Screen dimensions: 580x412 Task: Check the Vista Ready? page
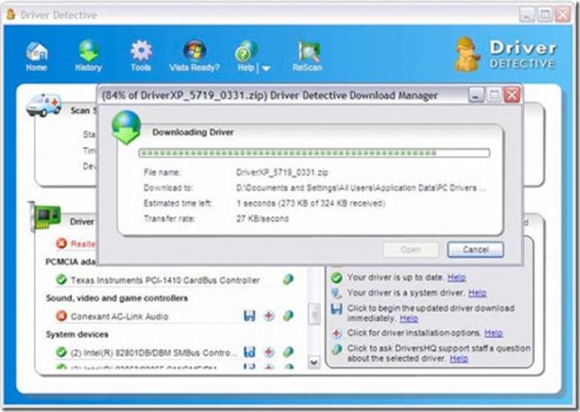[x=194, y=56]
